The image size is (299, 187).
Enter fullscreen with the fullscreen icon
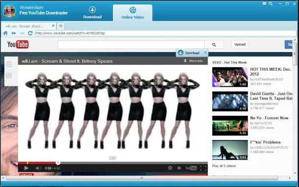(x=203, y=168)
